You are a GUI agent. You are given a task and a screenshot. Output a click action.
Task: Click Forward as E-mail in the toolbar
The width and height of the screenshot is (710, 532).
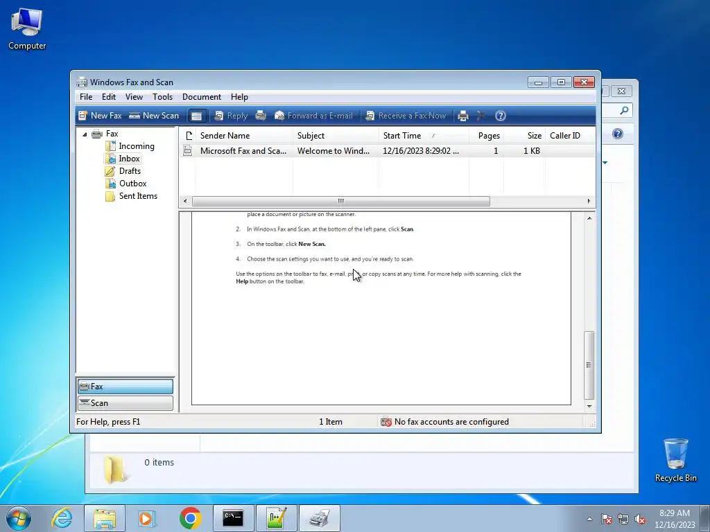click(313, 116)
